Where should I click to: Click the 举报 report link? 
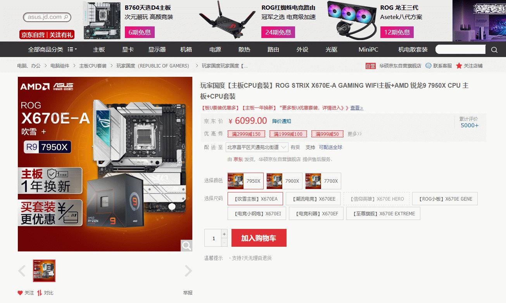click(188, 293)
